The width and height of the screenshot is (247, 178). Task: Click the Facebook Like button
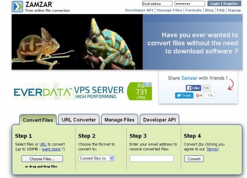click(x=193, y=88)
